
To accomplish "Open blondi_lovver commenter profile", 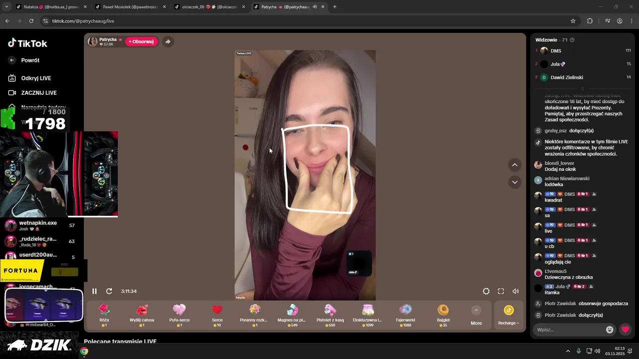I will [x=559, y=164].
